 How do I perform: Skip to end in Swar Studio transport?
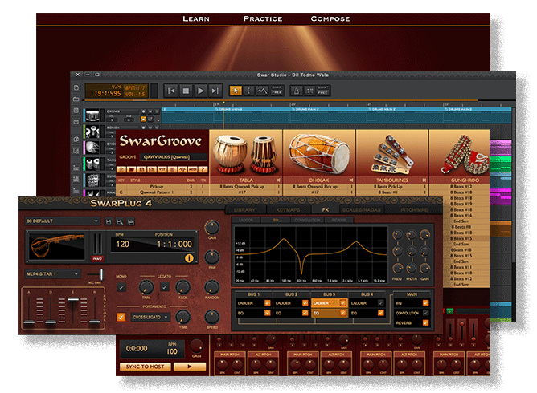click(215, 91)
